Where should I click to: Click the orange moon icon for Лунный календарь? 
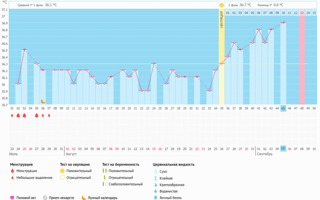[x=84, y=198]
